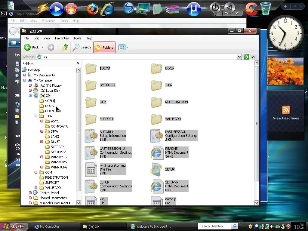Open the Tools menu in XP window

click(77, 38)
